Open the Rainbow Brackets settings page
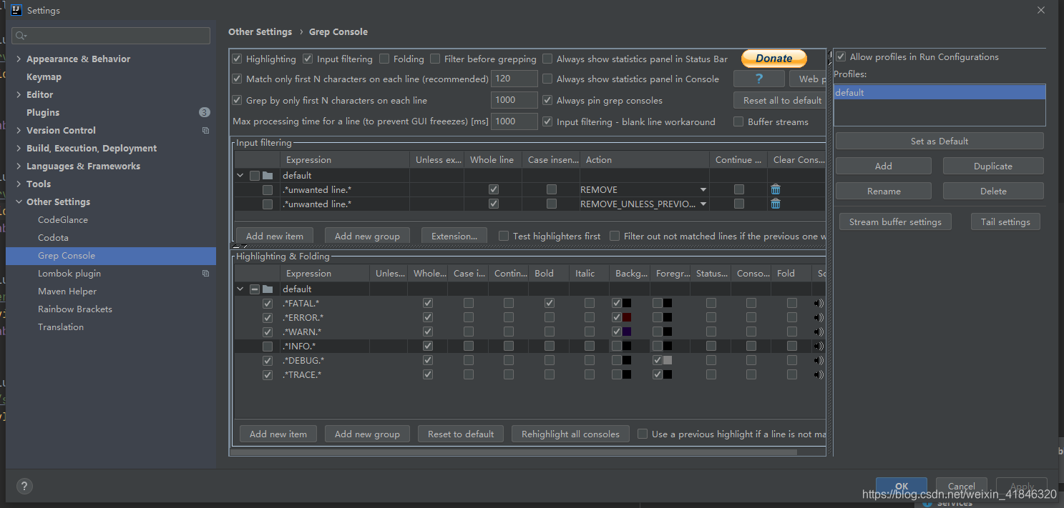 pos(75,309)
